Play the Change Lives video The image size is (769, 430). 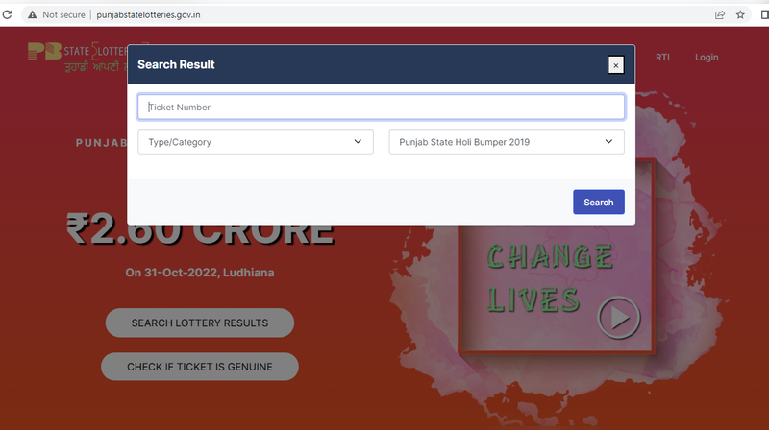pyautogui.click(x=619, y=318)
